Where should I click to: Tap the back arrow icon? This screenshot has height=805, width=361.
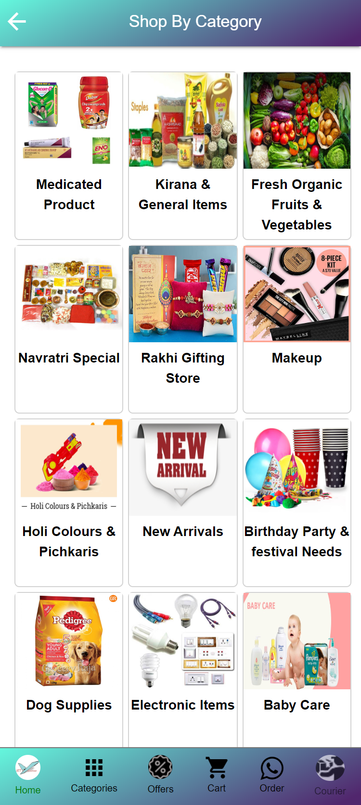(x=17, y=21)
